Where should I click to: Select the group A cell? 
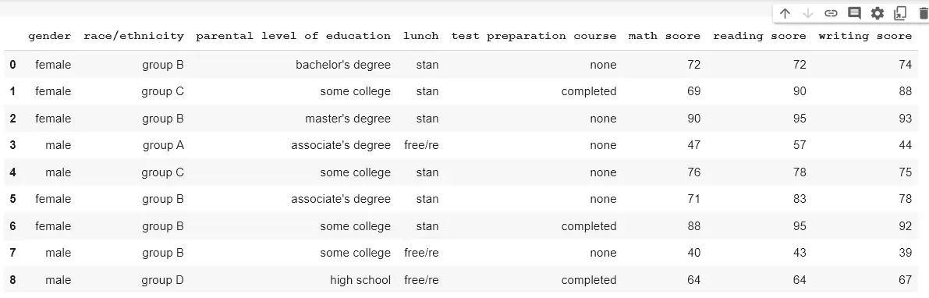coord(164,145)
